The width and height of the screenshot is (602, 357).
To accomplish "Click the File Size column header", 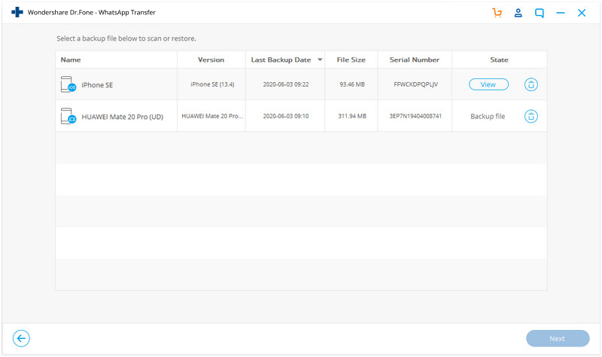I will point(351,59).
